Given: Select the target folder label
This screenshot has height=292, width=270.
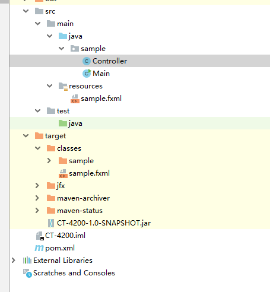Looking at the screenshot, I should tap(55, 136).
